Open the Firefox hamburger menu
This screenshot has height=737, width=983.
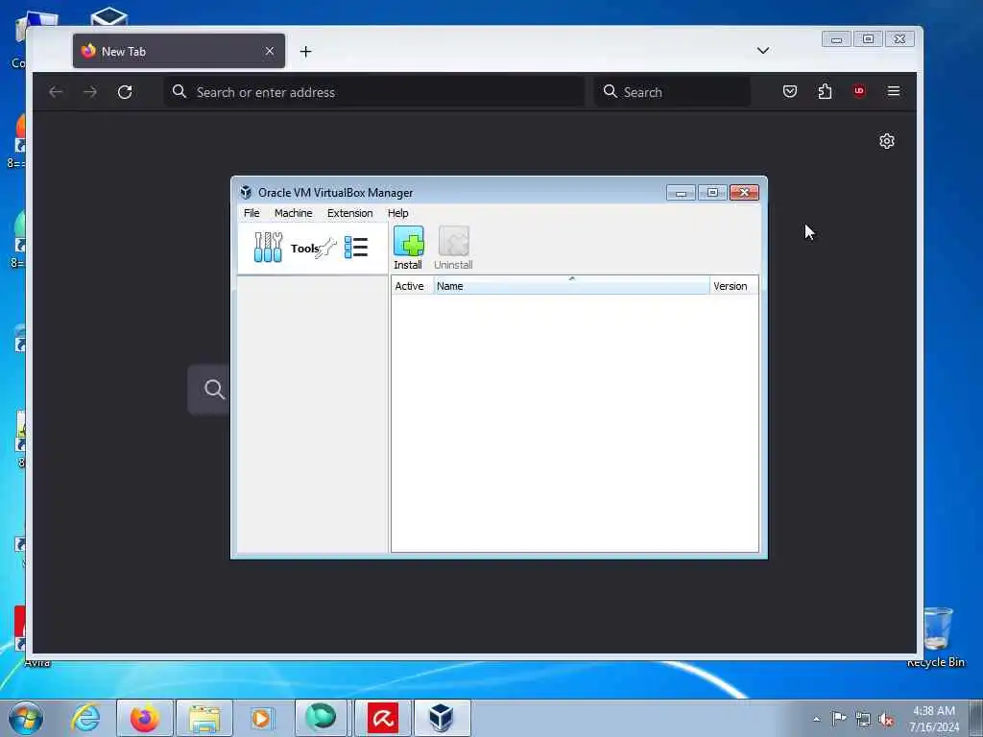click(x=894, y=91)
